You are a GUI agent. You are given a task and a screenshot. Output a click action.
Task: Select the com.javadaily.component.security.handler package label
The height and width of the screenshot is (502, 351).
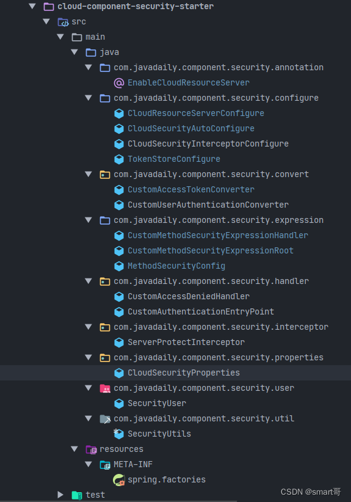coord(211,282)
